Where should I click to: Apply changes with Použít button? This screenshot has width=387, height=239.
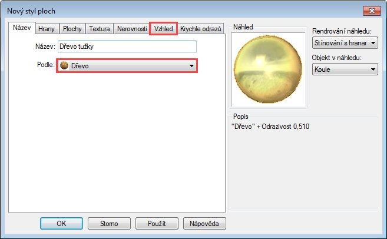[x=157, y=224]
